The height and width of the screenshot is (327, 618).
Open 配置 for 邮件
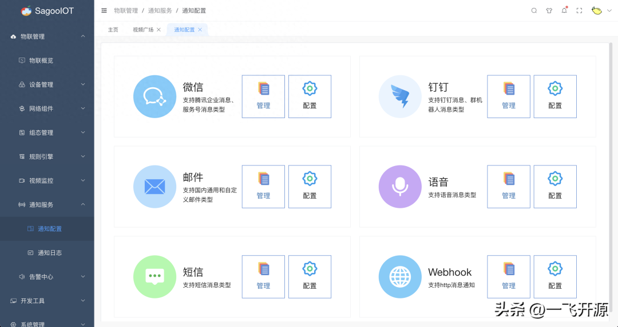click(x=310, y=187)
